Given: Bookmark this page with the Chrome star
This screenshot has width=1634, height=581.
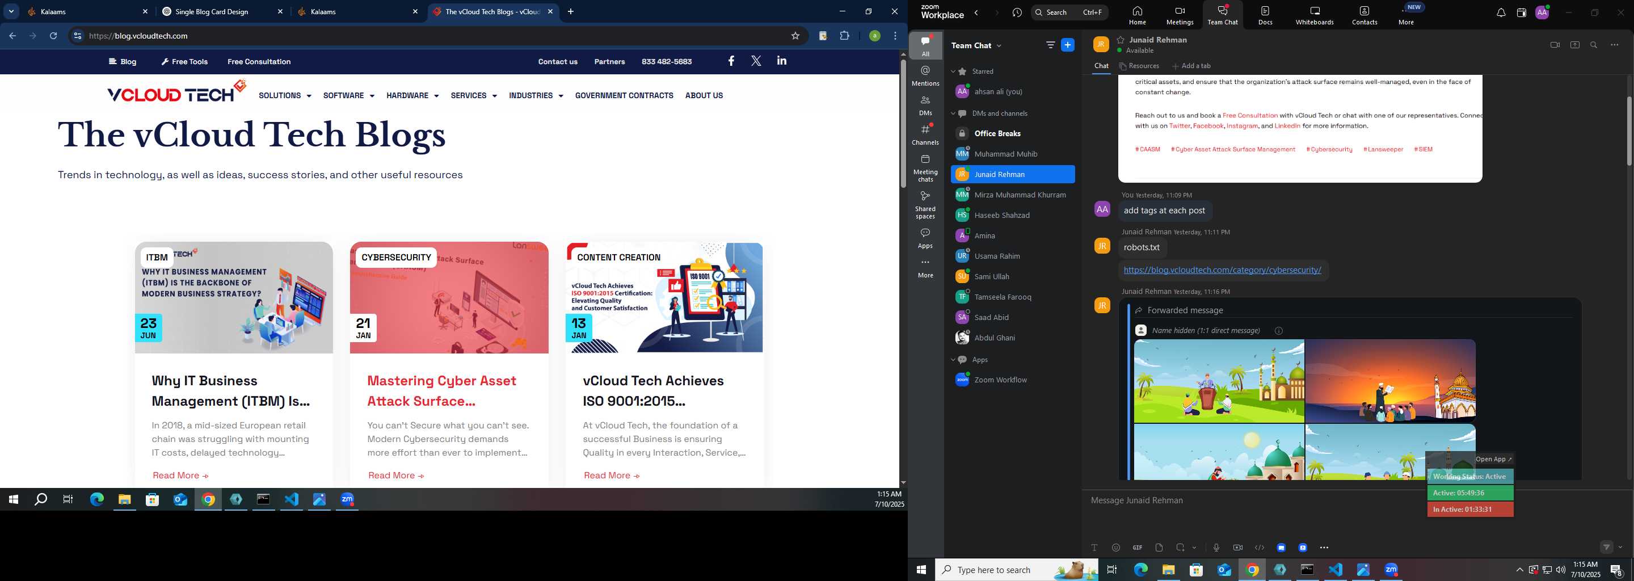Looking at the screenshot, I should coord(795,36).
